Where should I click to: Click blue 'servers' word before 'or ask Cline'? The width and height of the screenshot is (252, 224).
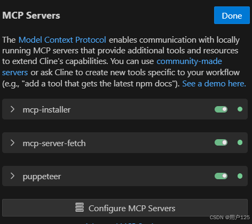tap(15, 73)
